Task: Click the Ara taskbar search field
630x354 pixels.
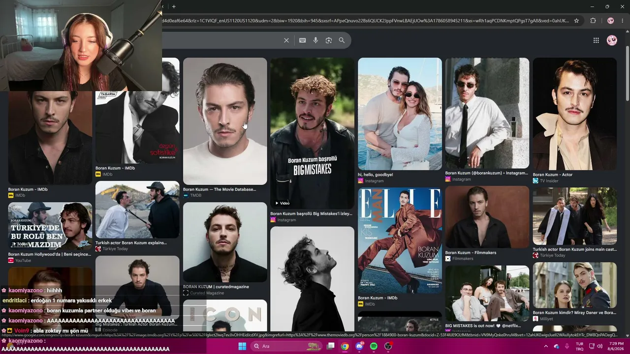Action: 286,346
